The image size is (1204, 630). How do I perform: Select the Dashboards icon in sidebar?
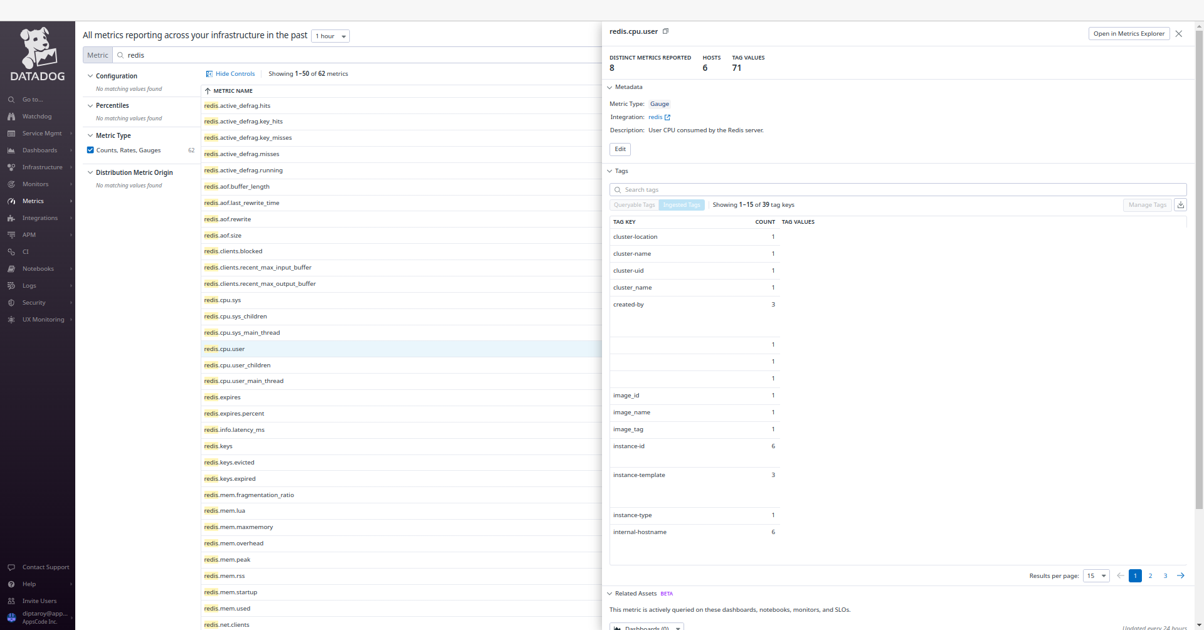[x=11, y=150]
